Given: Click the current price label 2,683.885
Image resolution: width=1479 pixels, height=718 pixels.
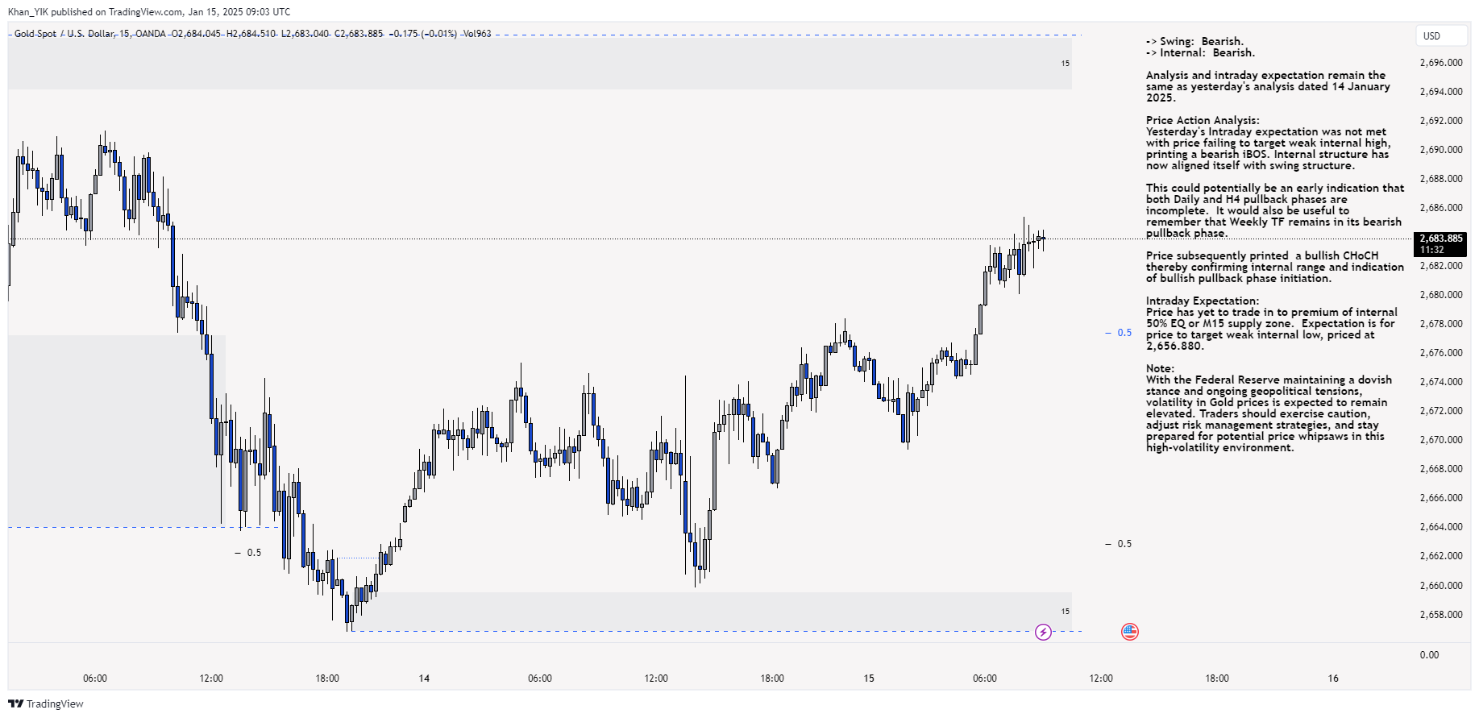Looking at the screenshot, I should coord(1440,239).
